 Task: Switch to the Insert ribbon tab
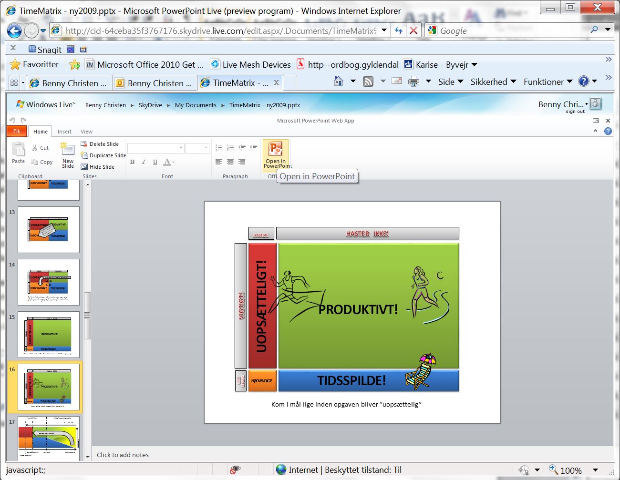tap(64, 132)
